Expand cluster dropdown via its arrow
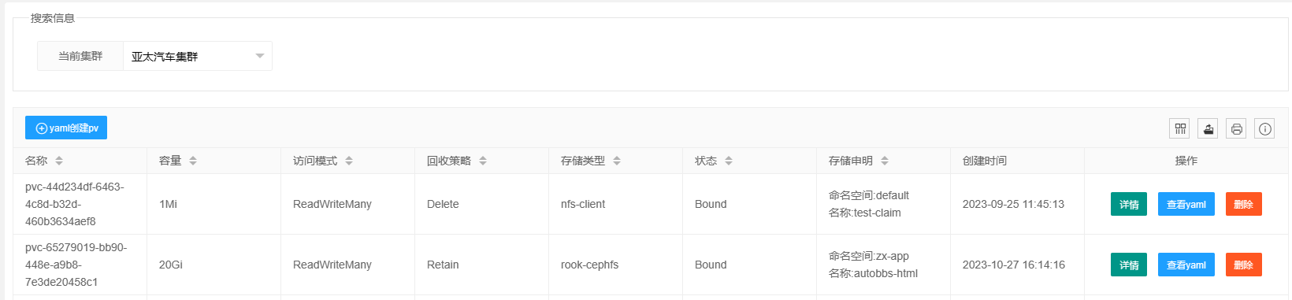The width and height of the screenshot is (1292, 300). coord(260,56)
